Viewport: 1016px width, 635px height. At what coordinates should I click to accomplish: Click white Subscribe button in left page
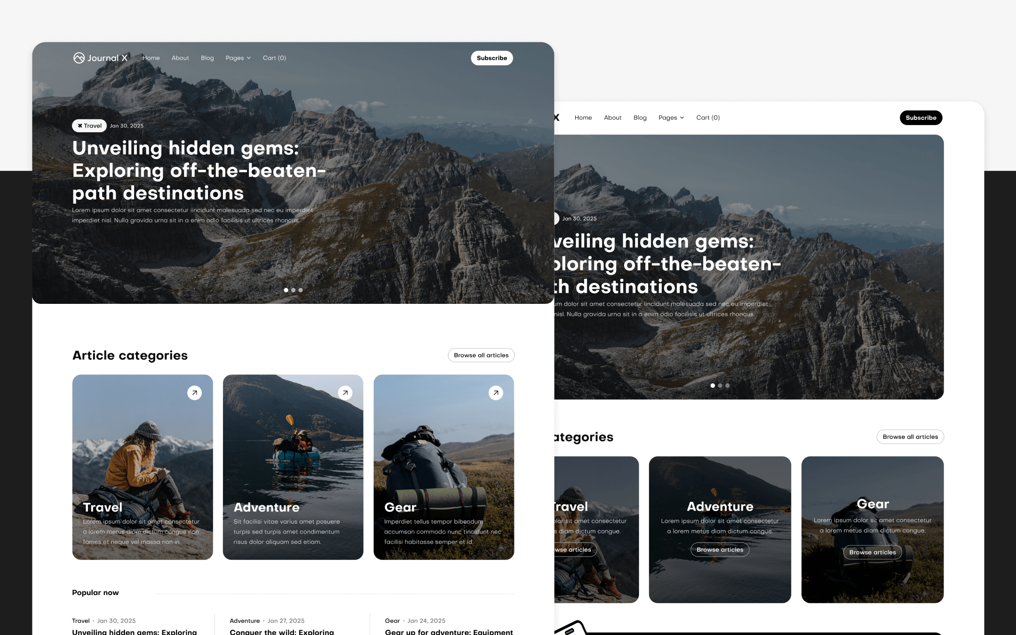coord(492,58)
